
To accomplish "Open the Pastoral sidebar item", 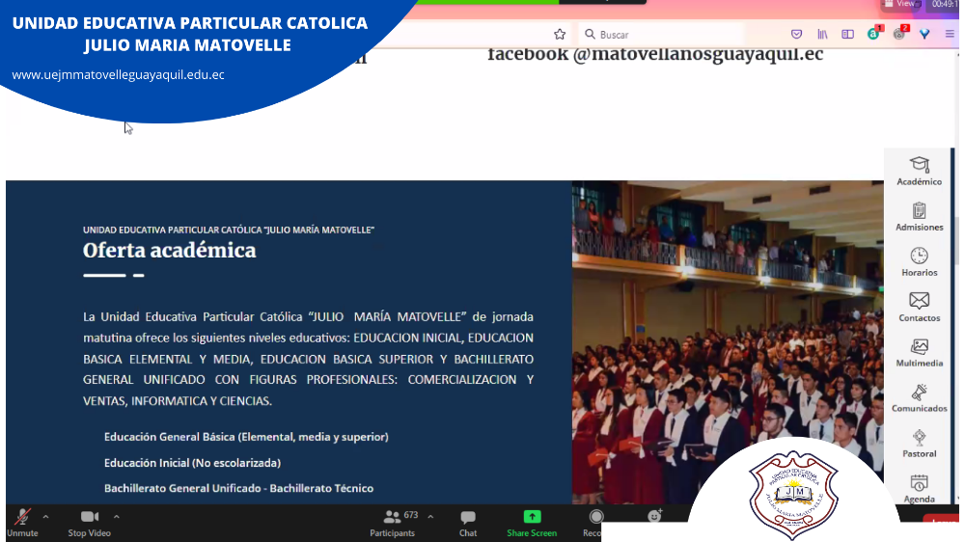I will tap(919, 444).
